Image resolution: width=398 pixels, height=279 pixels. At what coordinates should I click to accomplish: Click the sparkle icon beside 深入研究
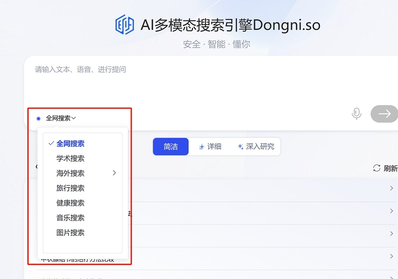(x=240, y=146)
